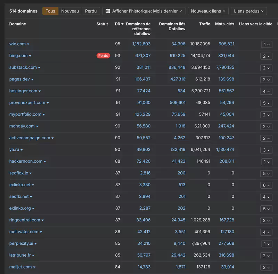Open the mailjet.com domain link
This screenshot has height=274, width=278.
pos(19,267)
